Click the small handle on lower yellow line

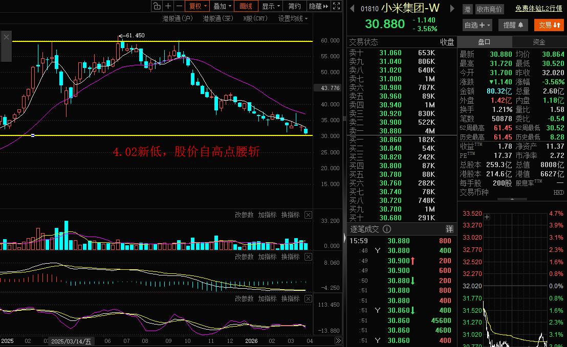click(33, 135)
